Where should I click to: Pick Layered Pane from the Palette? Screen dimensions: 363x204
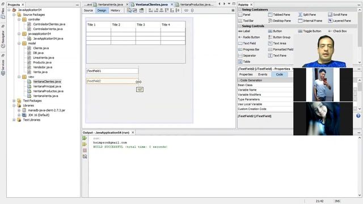pyautogui.click(x=339, y=20)
